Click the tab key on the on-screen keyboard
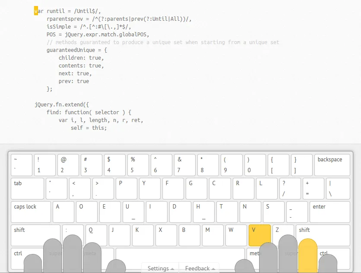The width and height of the screenshot is (361, 273). point(27,188)
